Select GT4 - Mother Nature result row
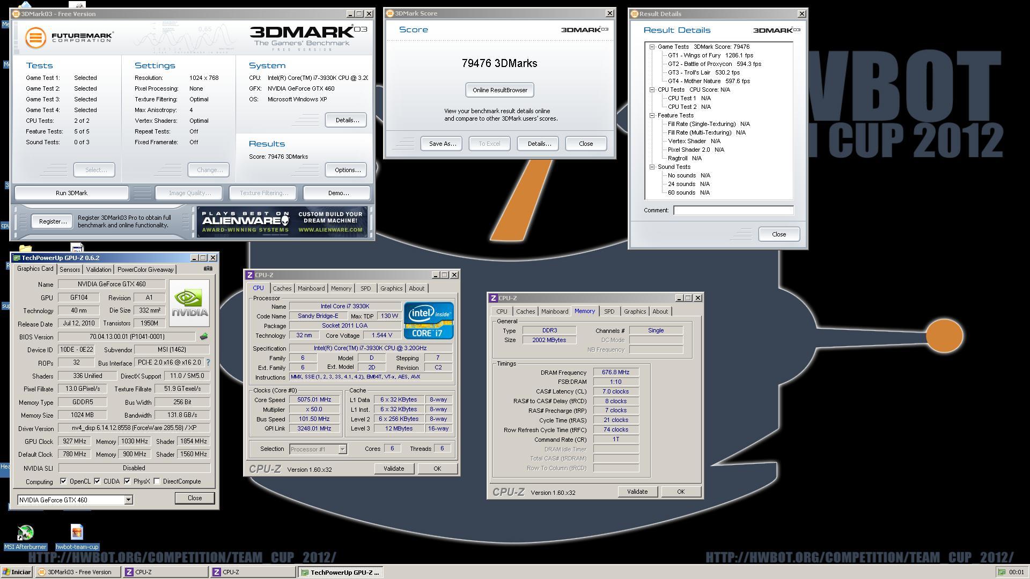The width and height of the screenshot is (1030, 579). (709, 81)
